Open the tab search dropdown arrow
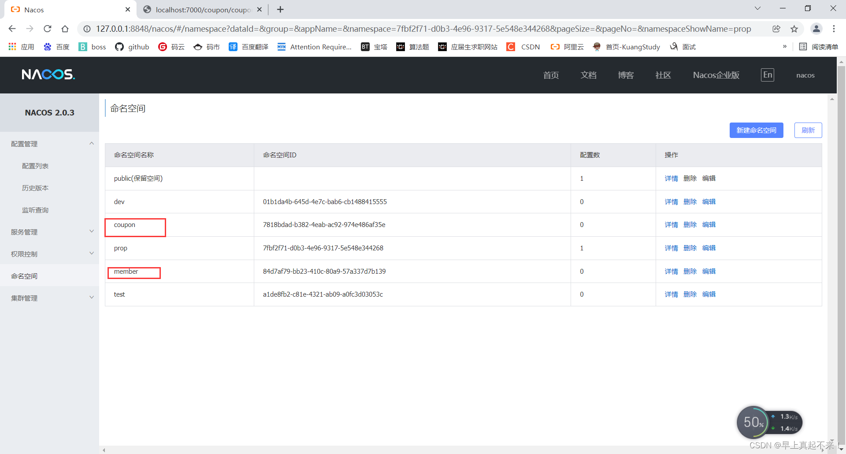The image size is (846, 454). click(757, 8)
